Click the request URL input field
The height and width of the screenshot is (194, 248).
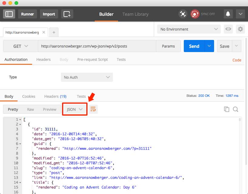pos(97,46)
